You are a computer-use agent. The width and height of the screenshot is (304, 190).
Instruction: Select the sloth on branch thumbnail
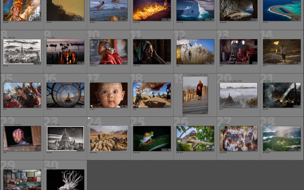tap(195, 138)
